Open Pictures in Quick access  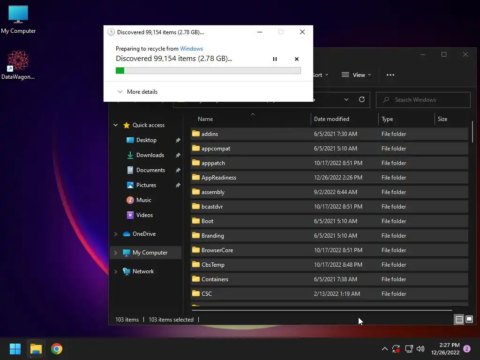point(146,185)
